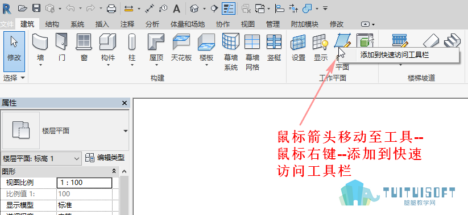Open the Revit application menu logo

(6, 9)
